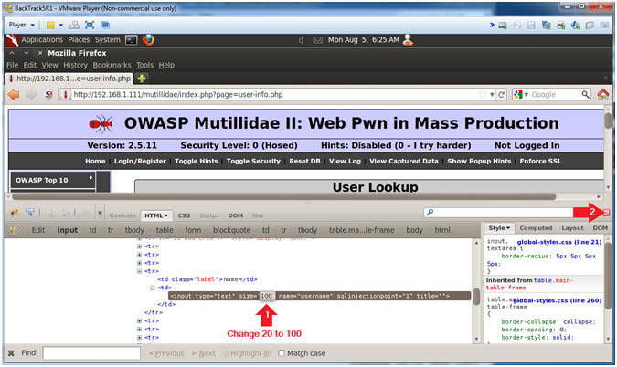Click the Firebug bug icon
Viewport: 617px width, 367px height.
15,213
